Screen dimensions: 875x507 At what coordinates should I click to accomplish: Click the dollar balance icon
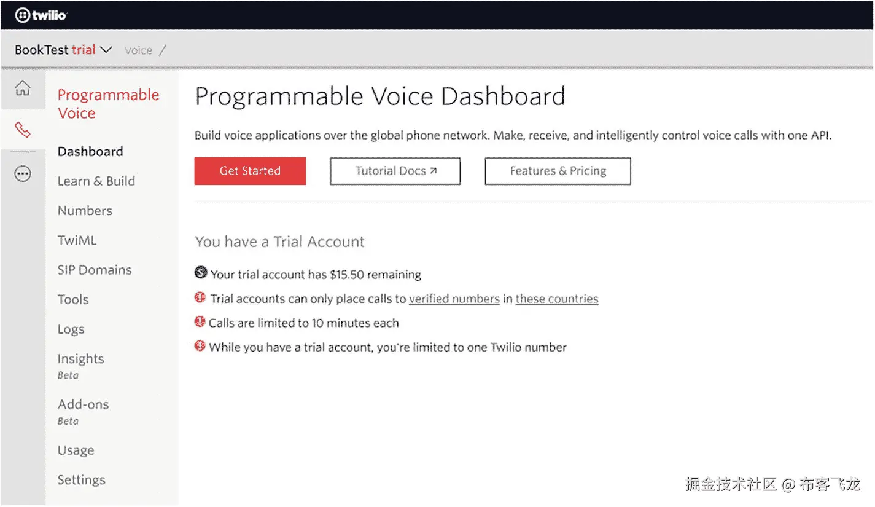click(200, 272)
